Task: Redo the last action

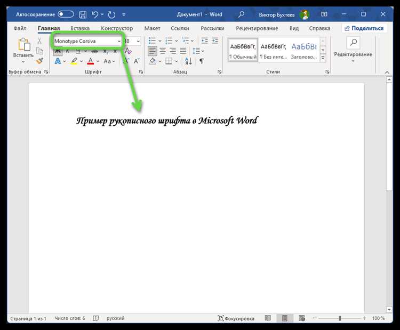Action: (x=111, y=14)
